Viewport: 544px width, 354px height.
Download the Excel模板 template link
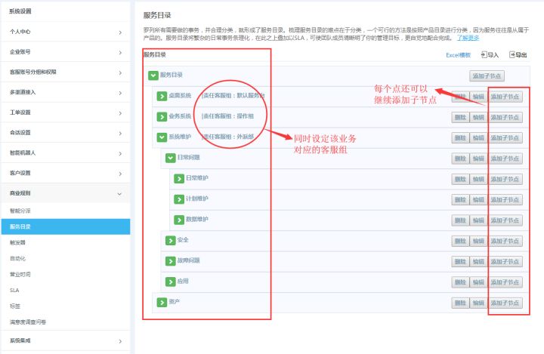(x=458, y=55)
